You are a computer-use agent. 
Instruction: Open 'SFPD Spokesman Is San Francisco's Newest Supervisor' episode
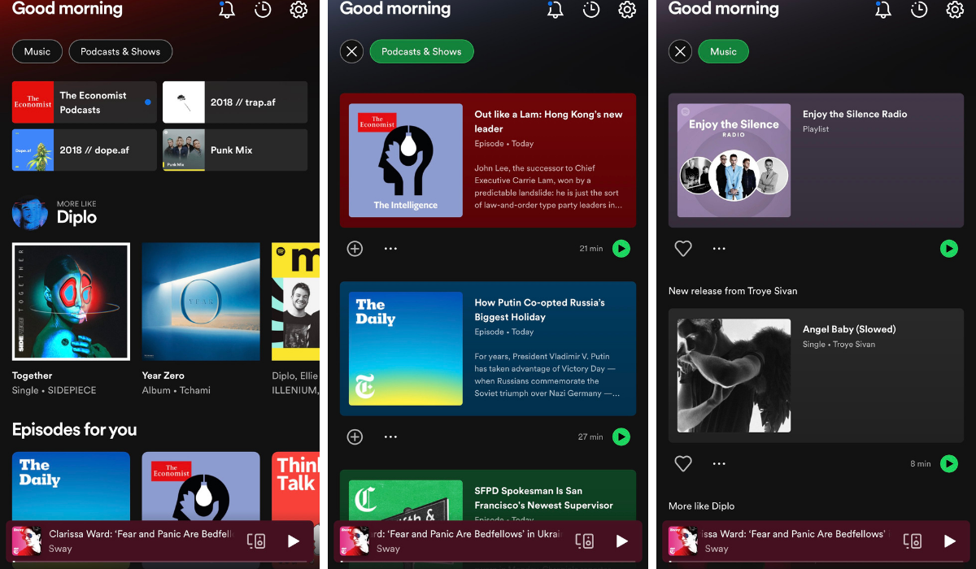(x=544, y=498)
